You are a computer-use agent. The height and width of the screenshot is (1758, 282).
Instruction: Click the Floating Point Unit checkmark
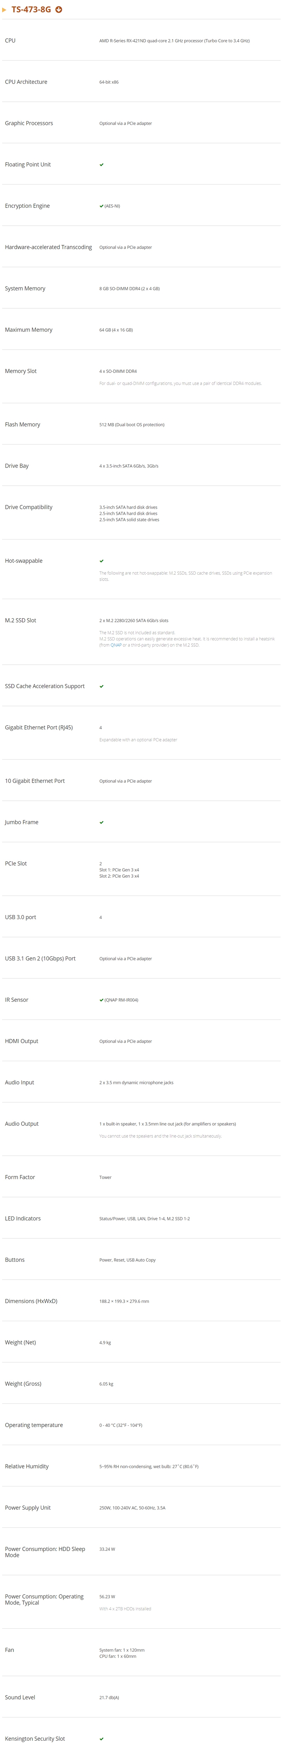[x=102, y=165]
